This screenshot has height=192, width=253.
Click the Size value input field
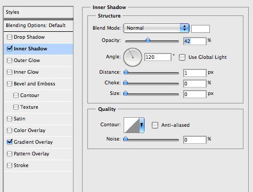click(195, 94)
